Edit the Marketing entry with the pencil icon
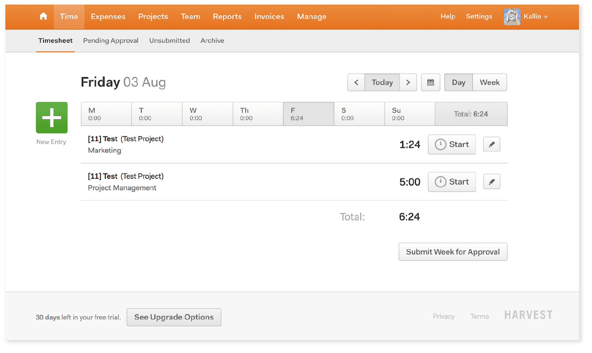Screen dimensions: 592x353 491,144
